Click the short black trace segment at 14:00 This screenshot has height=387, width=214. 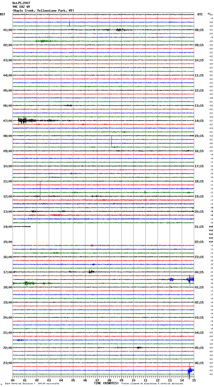click(22, 227)
